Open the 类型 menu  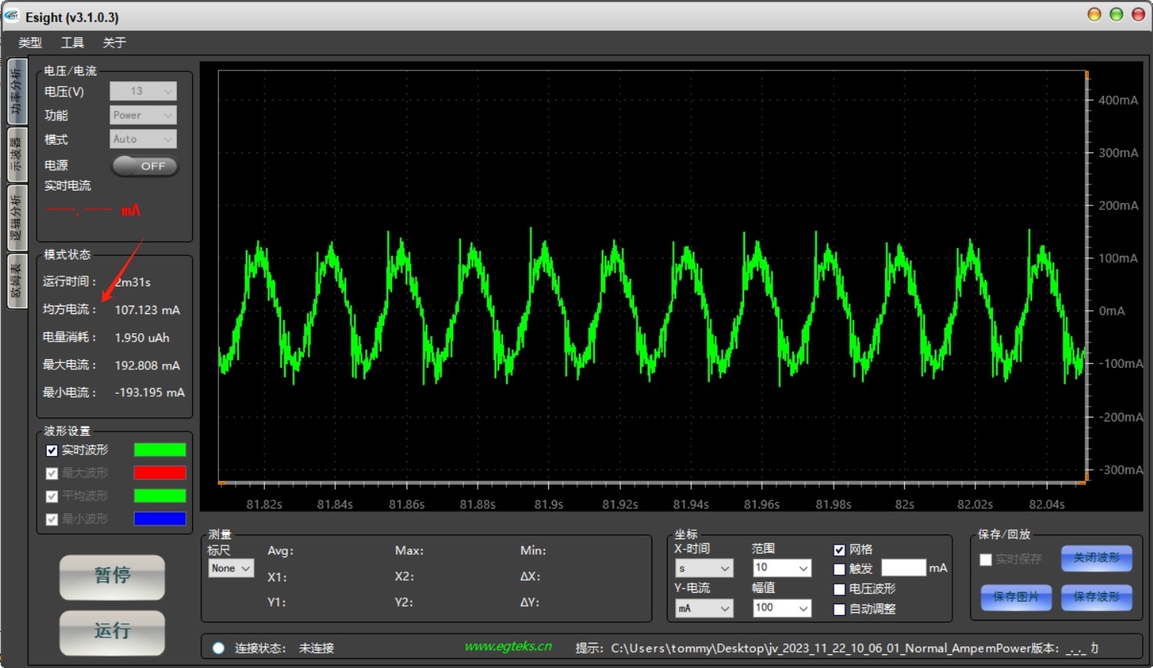click(x=30, y=43)
